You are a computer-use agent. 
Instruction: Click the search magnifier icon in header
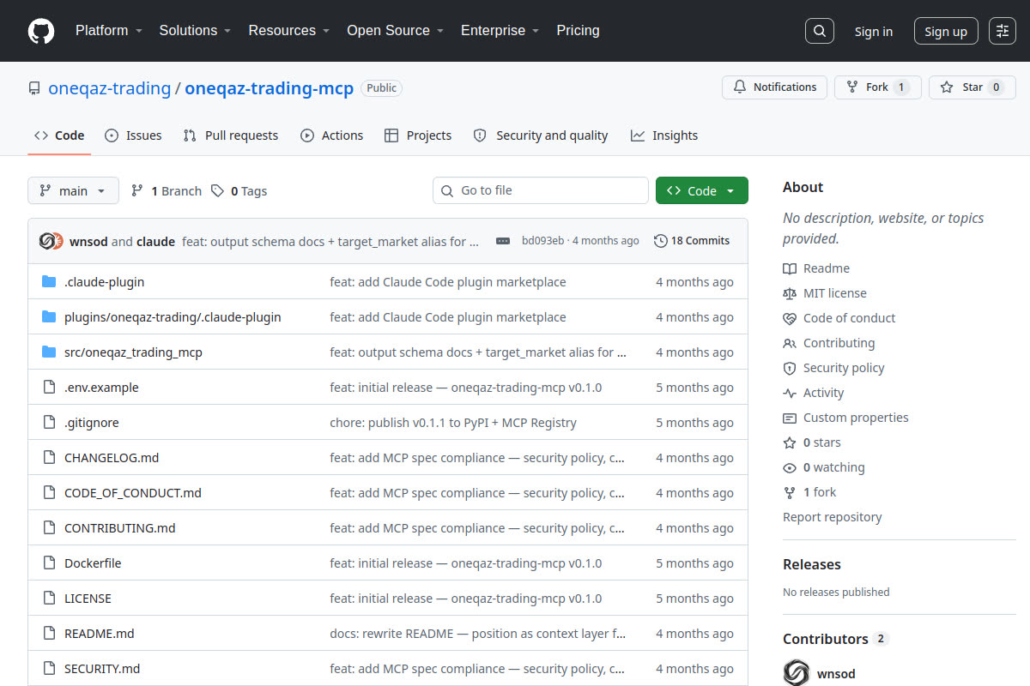click(820, 31)
